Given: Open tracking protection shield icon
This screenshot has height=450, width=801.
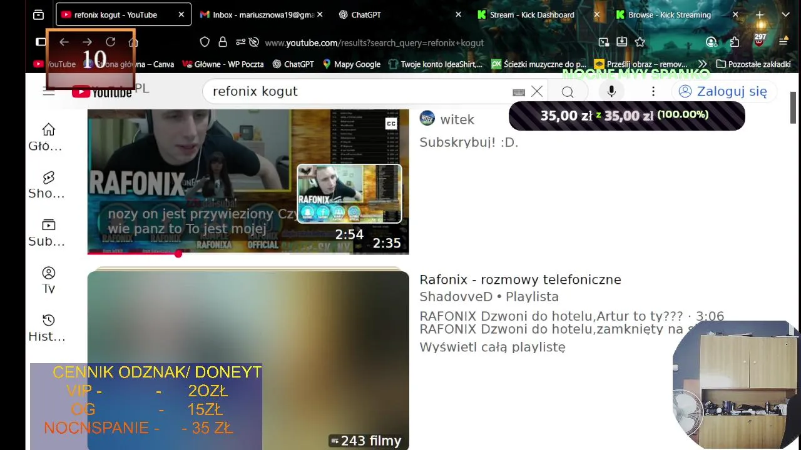Looking at the screenshot, I should pyautogui.click(x=205, y=42).
